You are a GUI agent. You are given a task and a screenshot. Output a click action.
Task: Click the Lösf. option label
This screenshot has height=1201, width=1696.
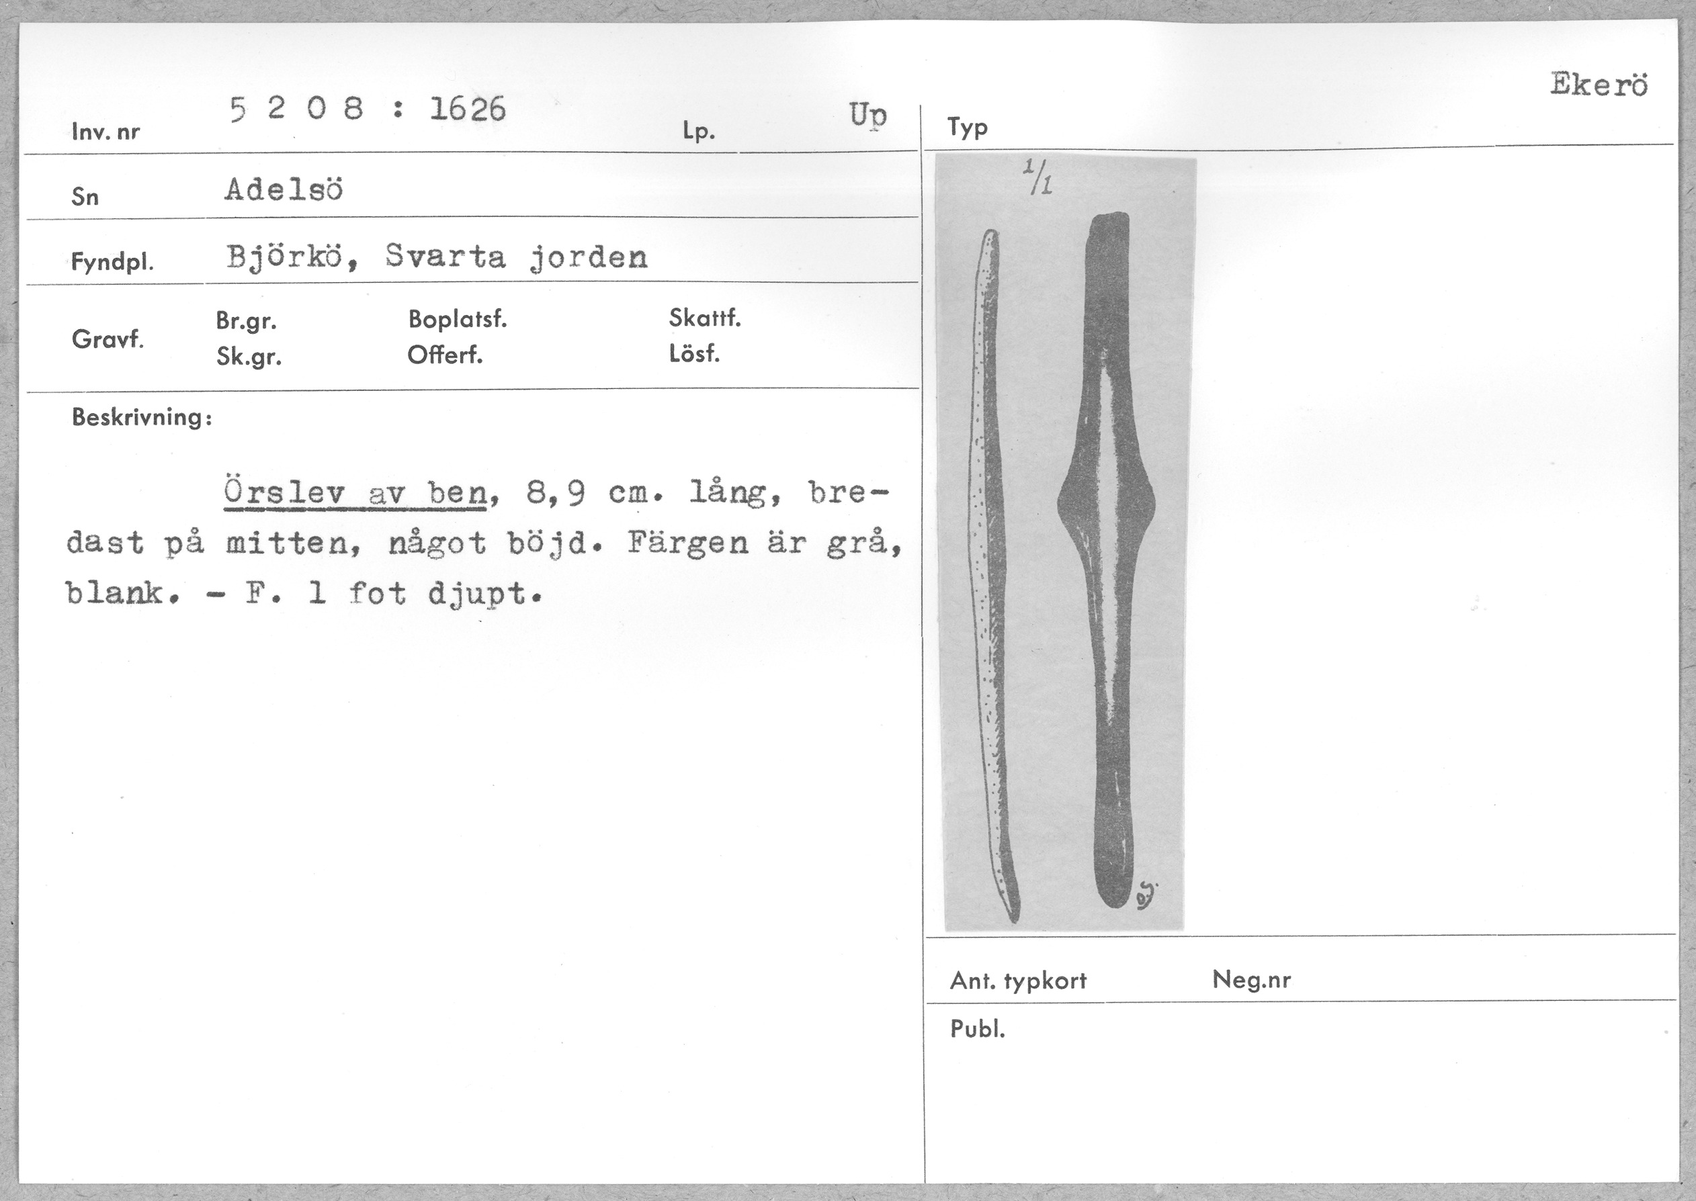693,353
